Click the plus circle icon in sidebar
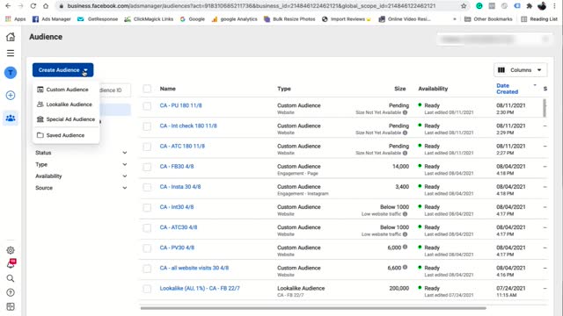Viewport: 563px width, 316px height. (x=11, y=96)
